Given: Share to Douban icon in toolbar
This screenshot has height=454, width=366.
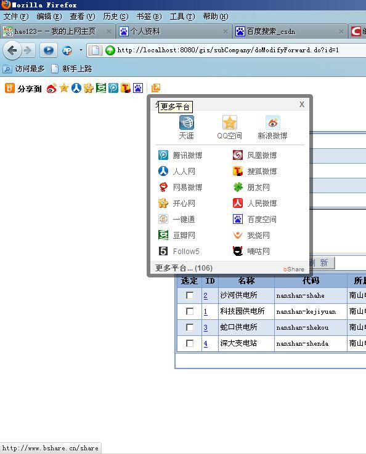Looking at the screenshot, I should 101,88.
